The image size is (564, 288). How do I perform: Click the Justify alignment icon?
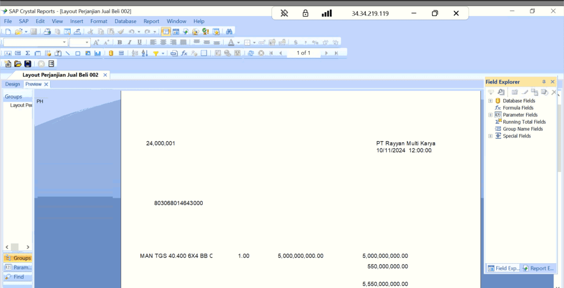click(183, 42)
